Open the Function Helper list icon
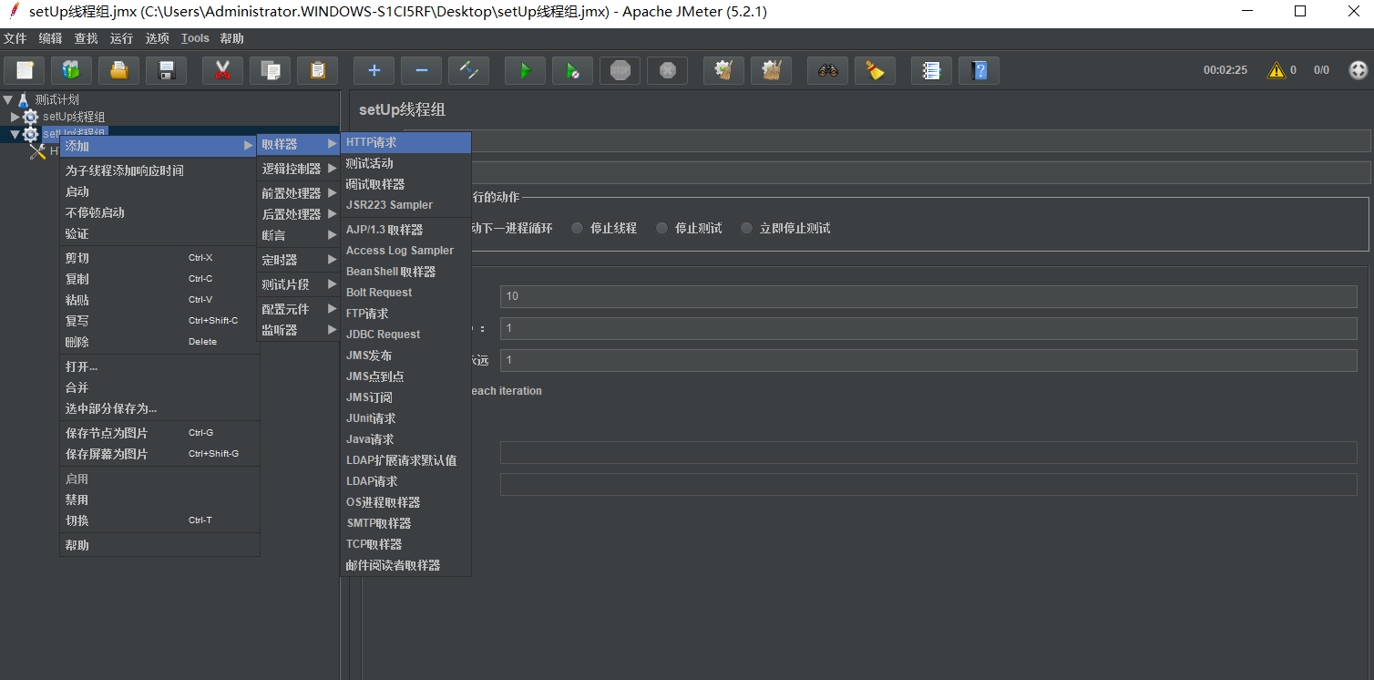 931,70
